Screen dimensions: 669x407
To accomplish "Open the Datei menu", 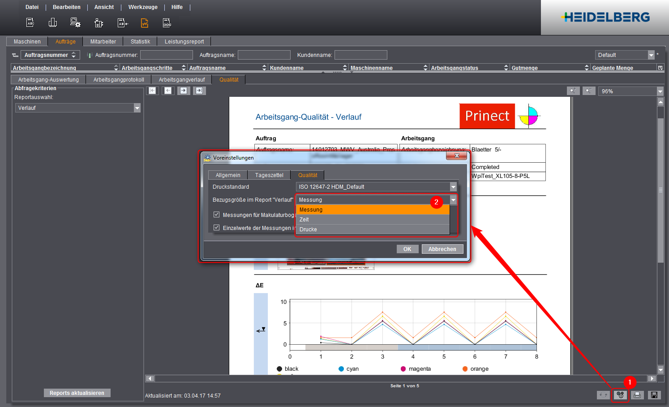I will point(32,7).
